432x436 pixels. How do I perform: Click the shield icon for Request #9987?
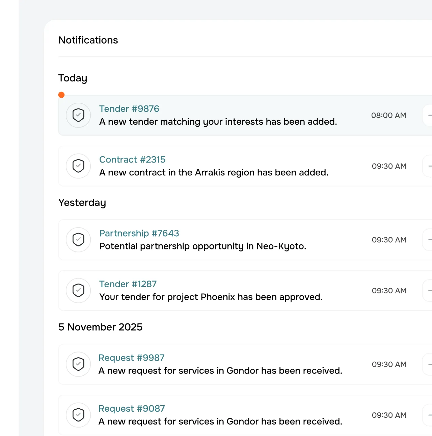click(78, 364)
